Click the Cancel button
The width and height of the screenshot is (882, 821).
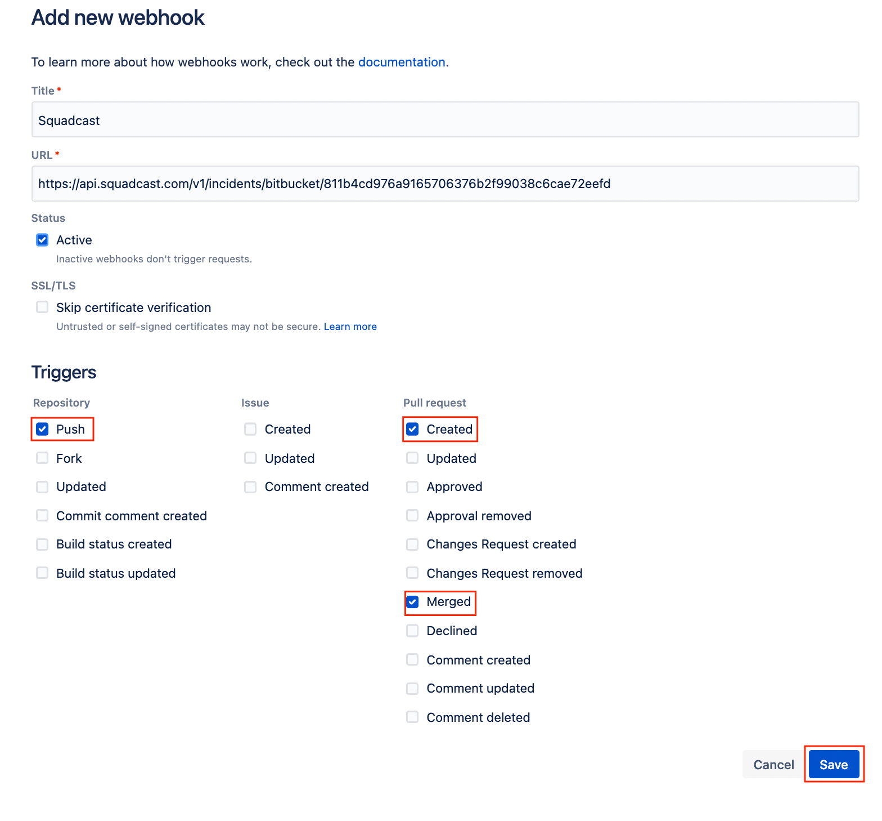(x=773, y=764)
